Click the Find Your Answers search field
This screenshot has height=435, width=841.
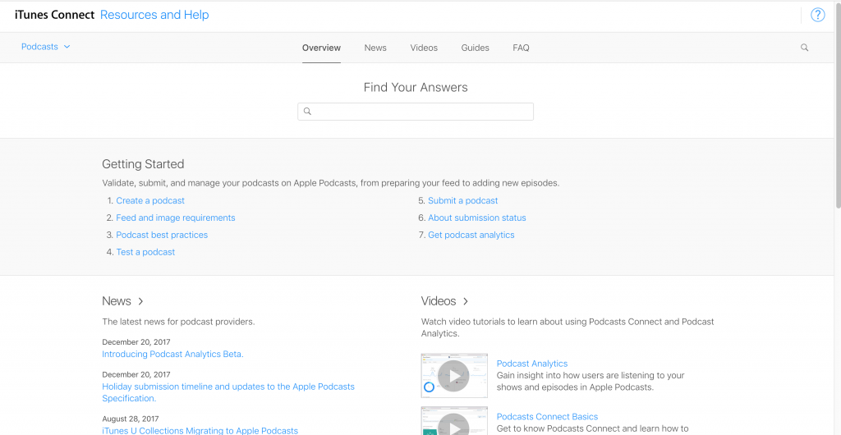tap(416, 112)
